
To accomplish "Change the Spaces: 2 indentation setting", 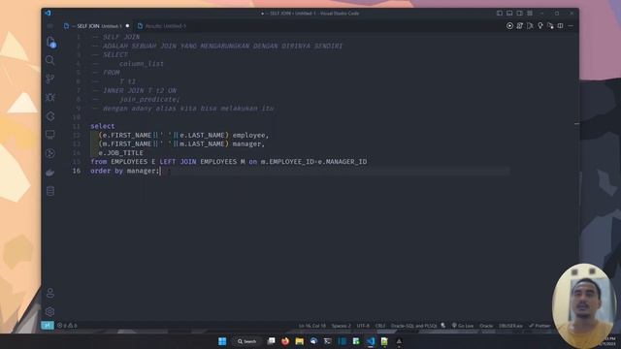I will click(x=341, y=326).
